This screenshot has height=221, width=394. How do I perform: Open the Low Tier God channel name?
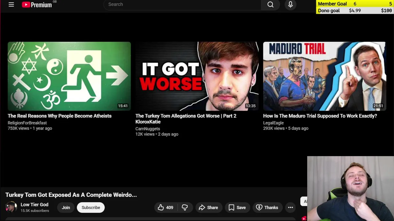click(34, 204)
